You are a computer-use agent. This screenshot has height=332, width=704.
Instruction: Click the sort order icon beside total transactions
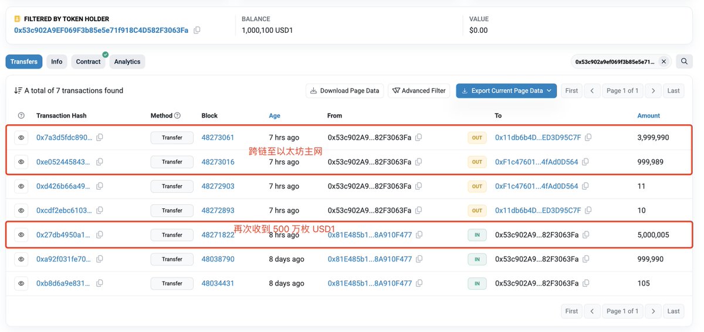(18, 91)
